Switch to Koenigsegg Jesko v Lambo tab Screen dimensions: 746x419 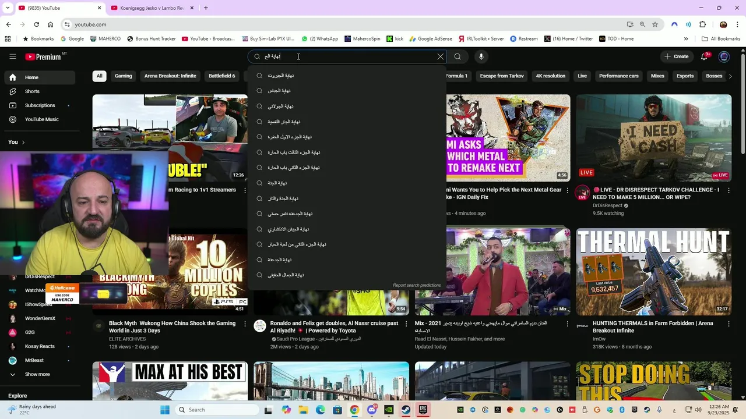(152, 8)
